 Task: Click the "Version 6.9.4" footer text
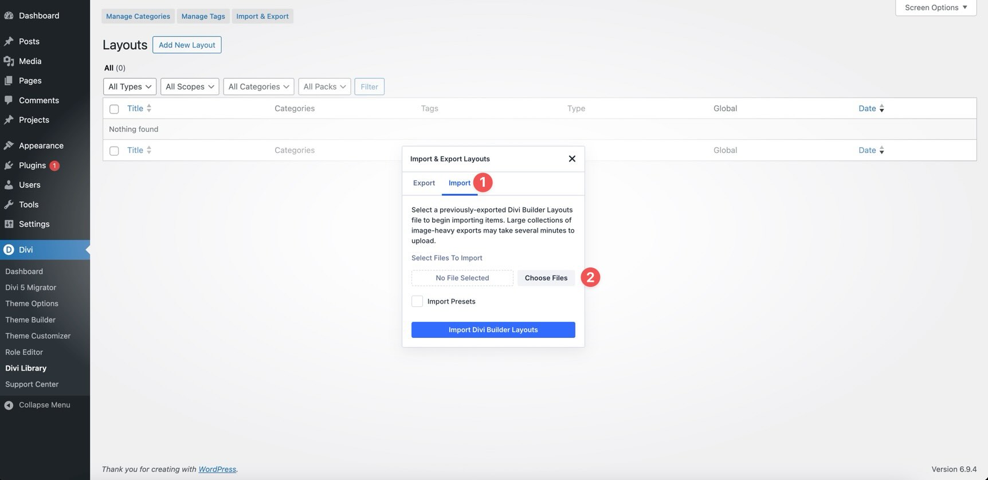pyautogui.click(x=954, y=469)
